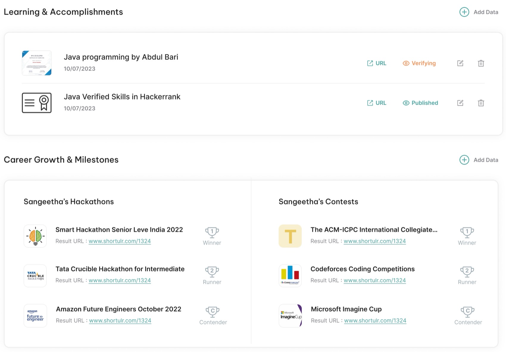Click the Smart Hackathon brain bulb logo
Image resolution: width=506 pixels, height=352 pixels.
(35, 236)
